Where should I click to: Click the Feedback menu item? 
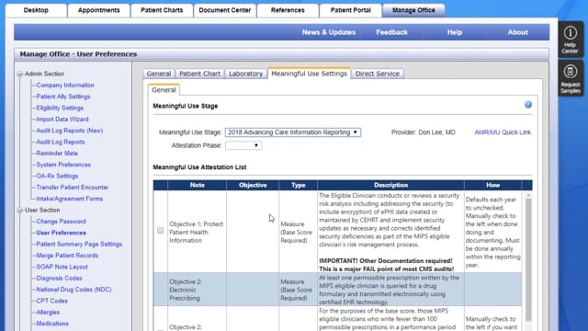click(392, 32)
